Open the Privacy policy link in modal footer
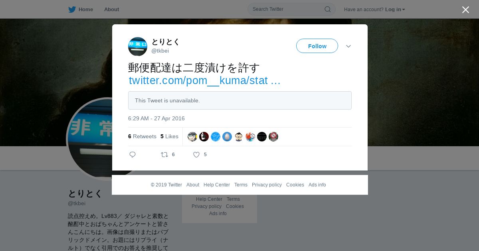 point(267,185)
